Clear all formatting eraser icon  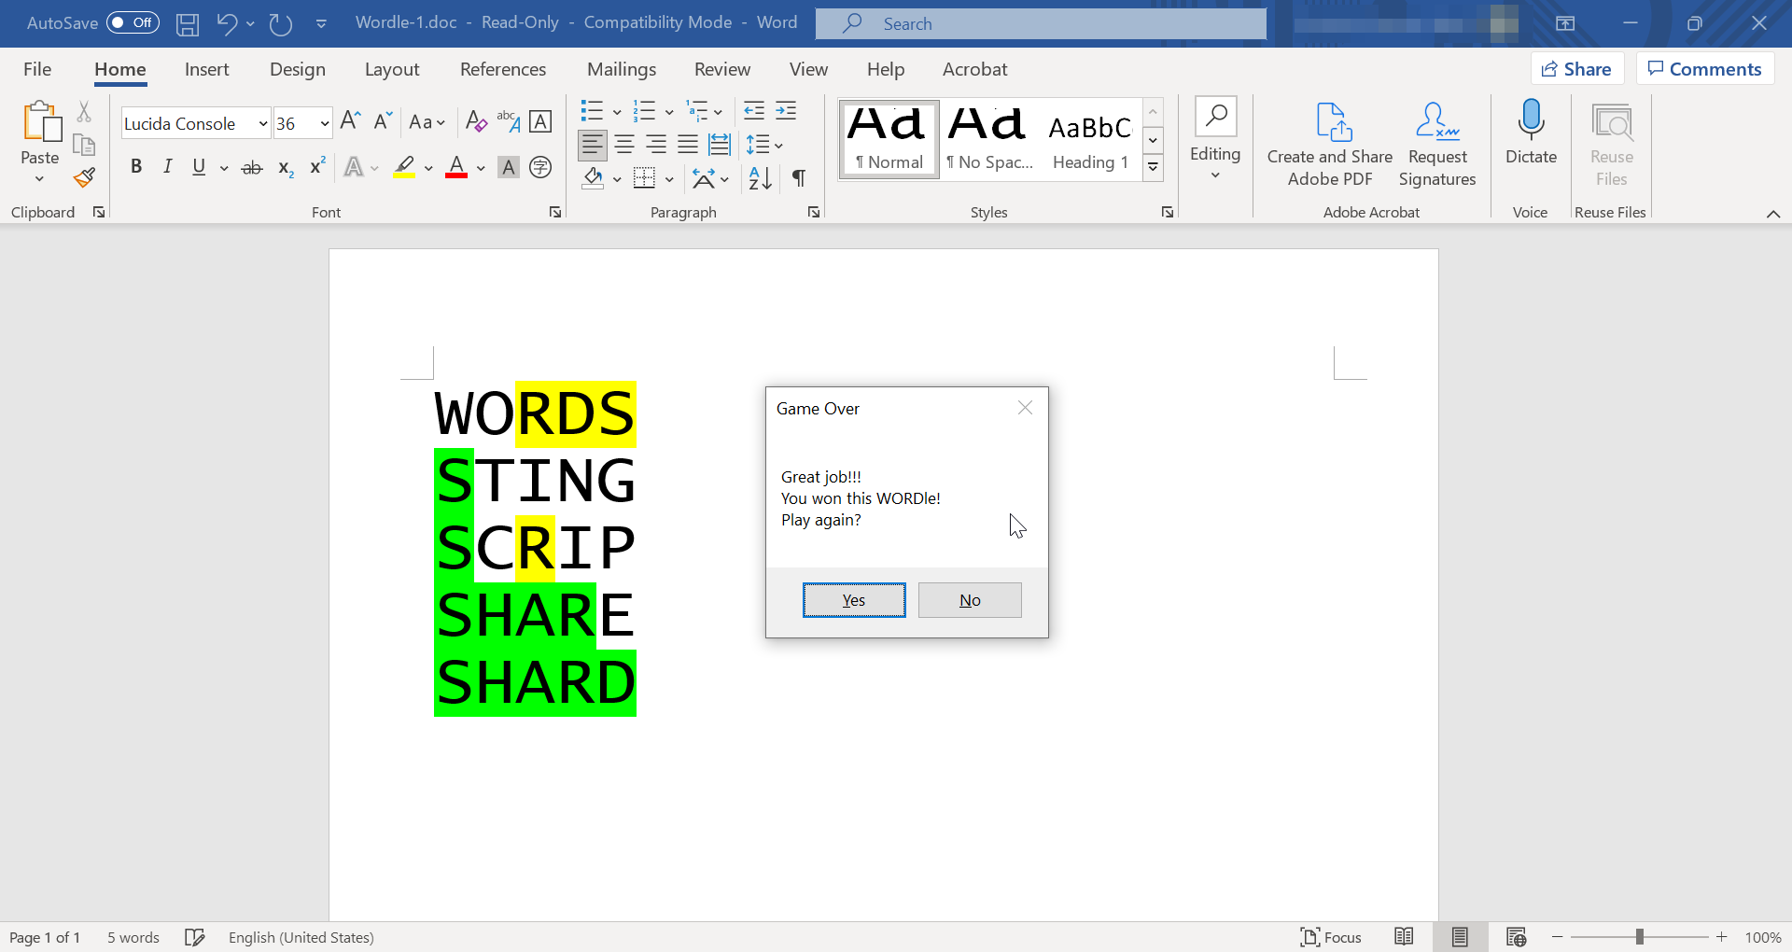coord(476,121)
